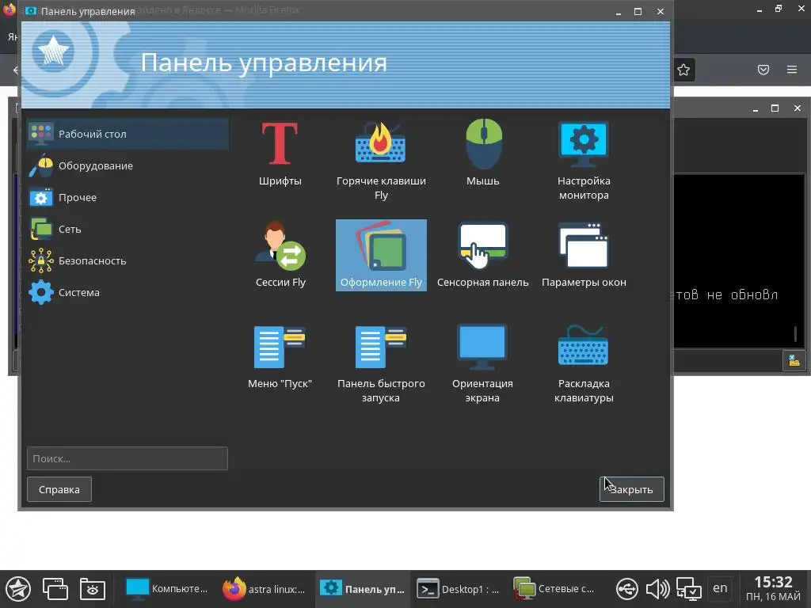Open Сенсорная панель touchpad settings
This screenshot has width=811, height=608.
pos(483,255)
